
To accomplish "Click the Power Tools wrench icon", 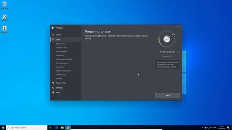I will [53, 83].
